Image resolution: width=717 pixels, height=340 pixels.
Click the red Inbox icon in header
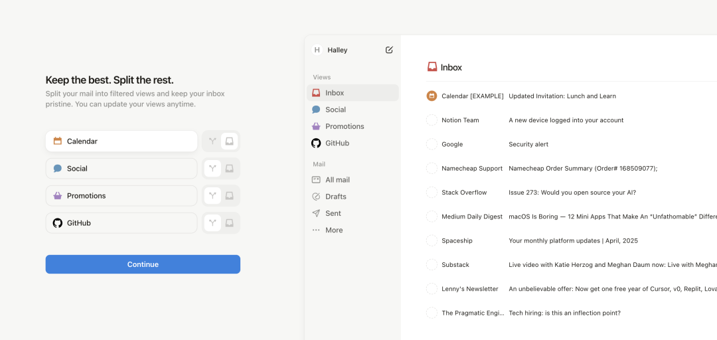(432, 67)
